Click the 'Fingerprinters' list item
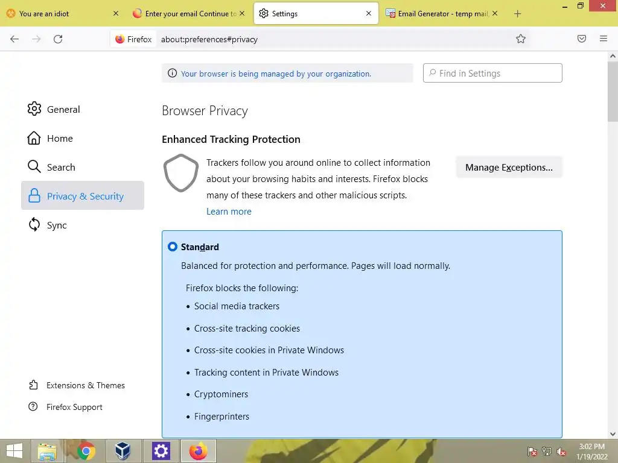Image resolution: width=618 pixels, height=463 pixels. [x=221, y=417]
